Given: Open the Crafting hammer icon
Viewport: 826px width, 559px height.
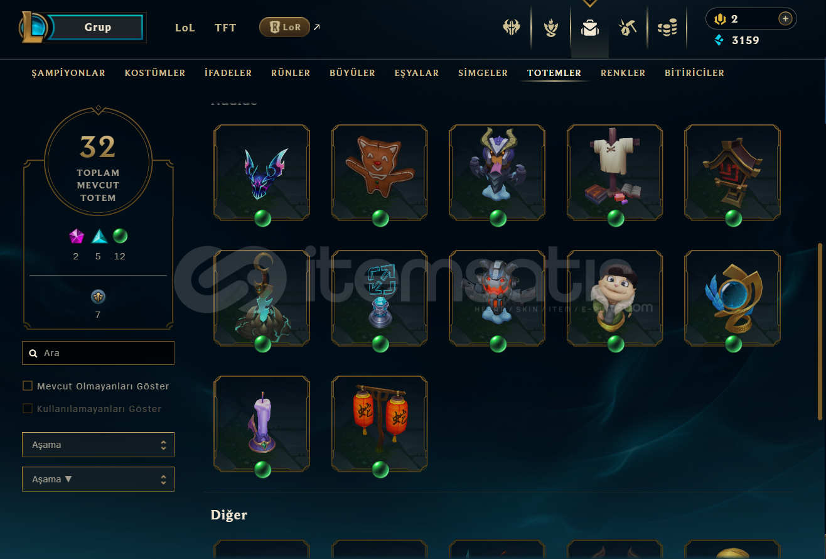Looking at the screenshot, I should [628, 28].
